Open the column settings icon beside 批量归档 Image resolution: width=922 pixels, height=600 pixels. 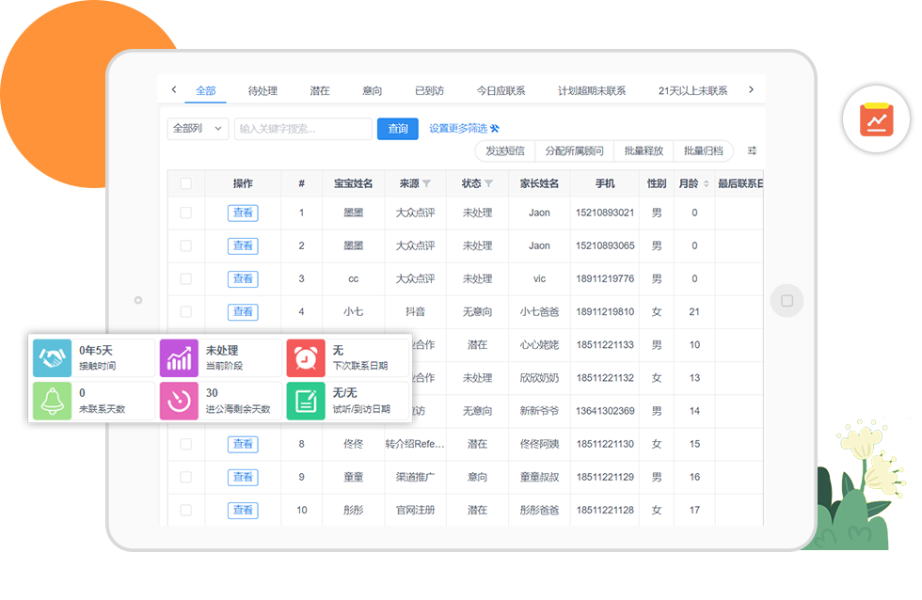pos(752,150)
